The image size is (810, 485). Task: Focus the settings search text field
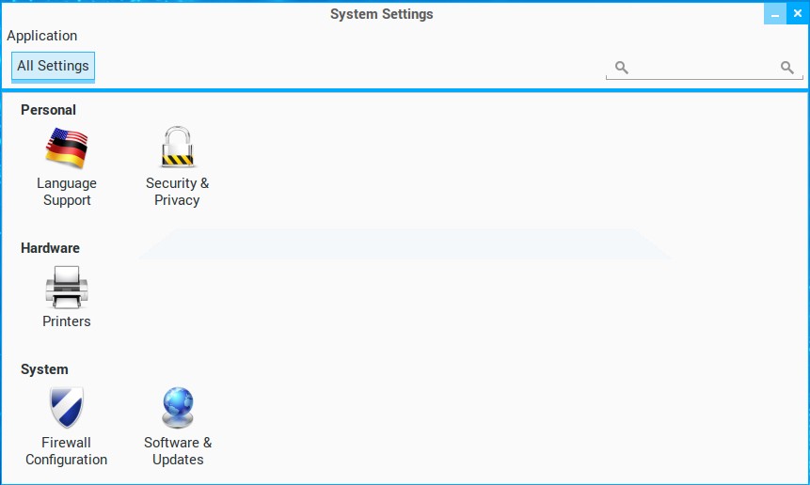pyautogui.click(x=704, y=68)
